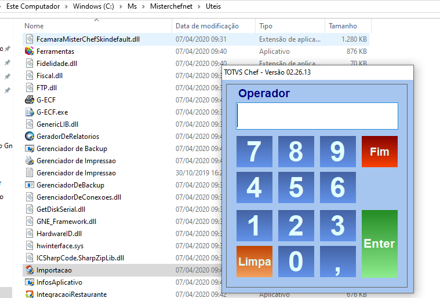Go to Este Computador breadcrumb

tap(33, 6)
